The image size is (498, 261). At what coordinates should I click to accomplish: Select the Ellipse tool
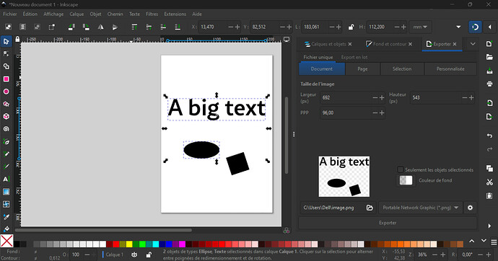(x=6, y=92)
